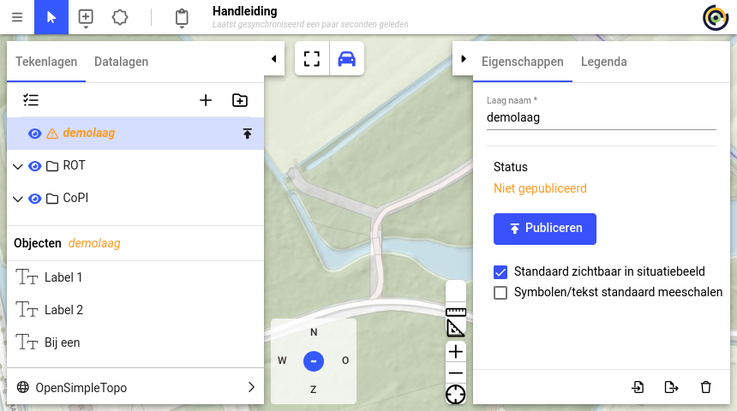The image size is (737, 411).
Task: Open the ruler measurement tool
Action: tap(456, 311)
